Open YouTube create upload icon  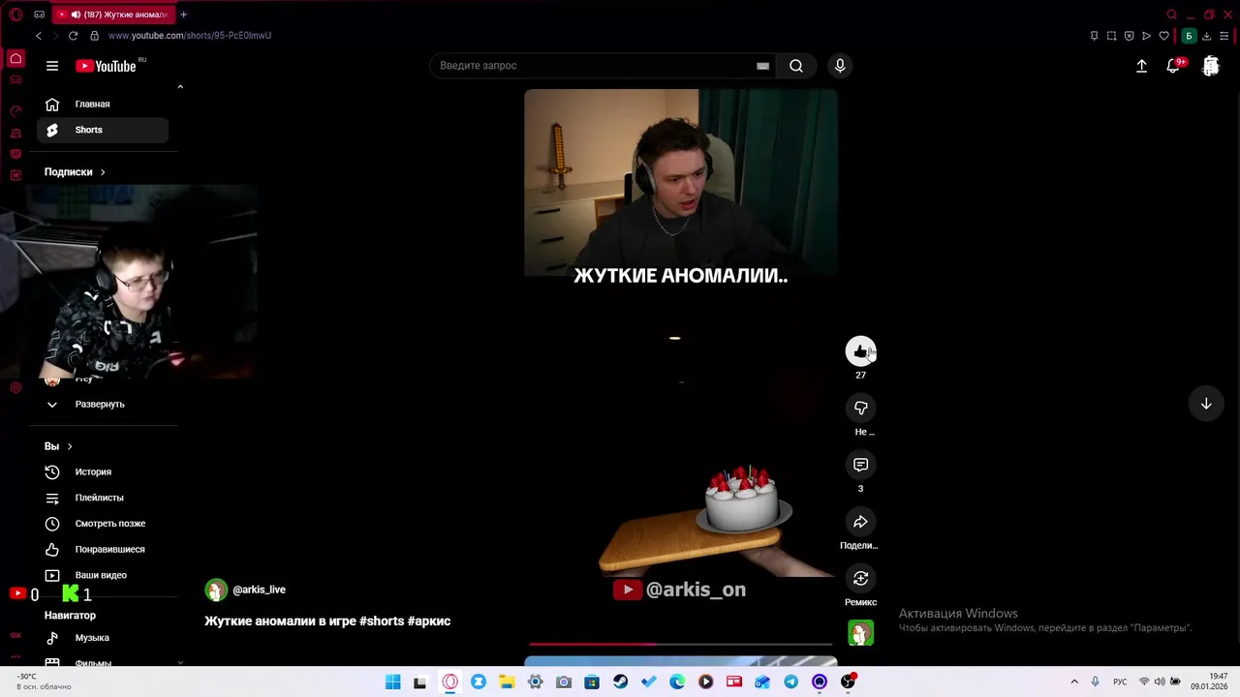[x=1141, y=66]
